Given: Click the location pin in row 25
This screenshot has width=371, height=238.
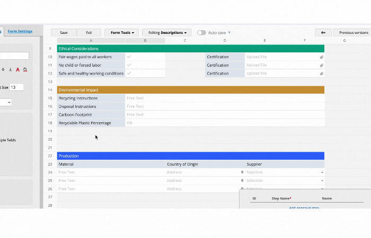Looking at the screenshot, I should point(242,181).
